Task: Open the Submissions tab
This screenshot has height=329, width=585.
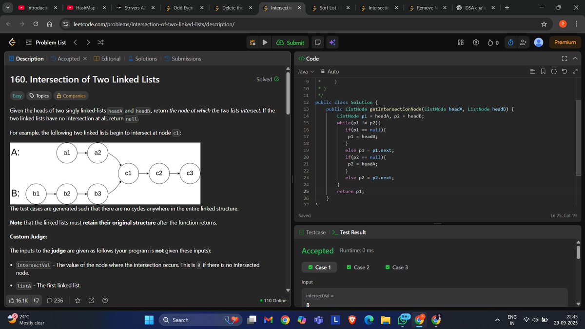Action: click(182, 58)
